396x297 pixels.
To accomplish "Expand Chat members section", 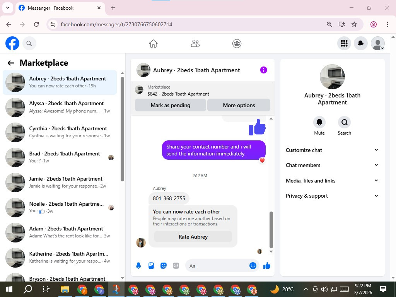I will [x=332, y=165].
